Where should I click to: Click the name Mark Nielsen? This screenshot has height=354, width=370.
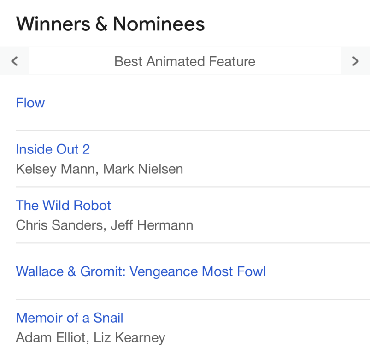[x=143, y=169]
